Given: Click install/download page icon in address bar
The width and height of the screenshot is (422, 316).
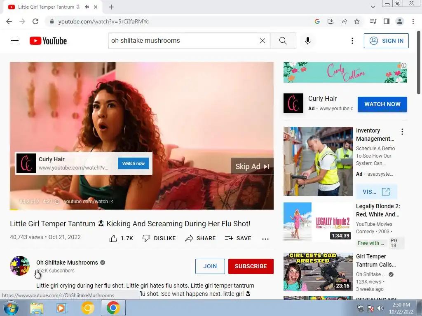Looking at the screenshot, I should 330,21.
